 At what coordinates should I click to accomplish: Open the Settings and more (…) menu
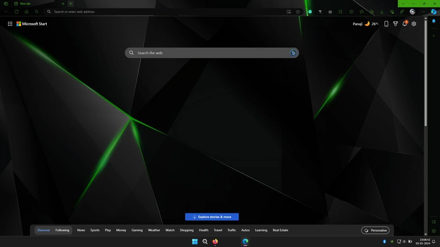[423, 12]
